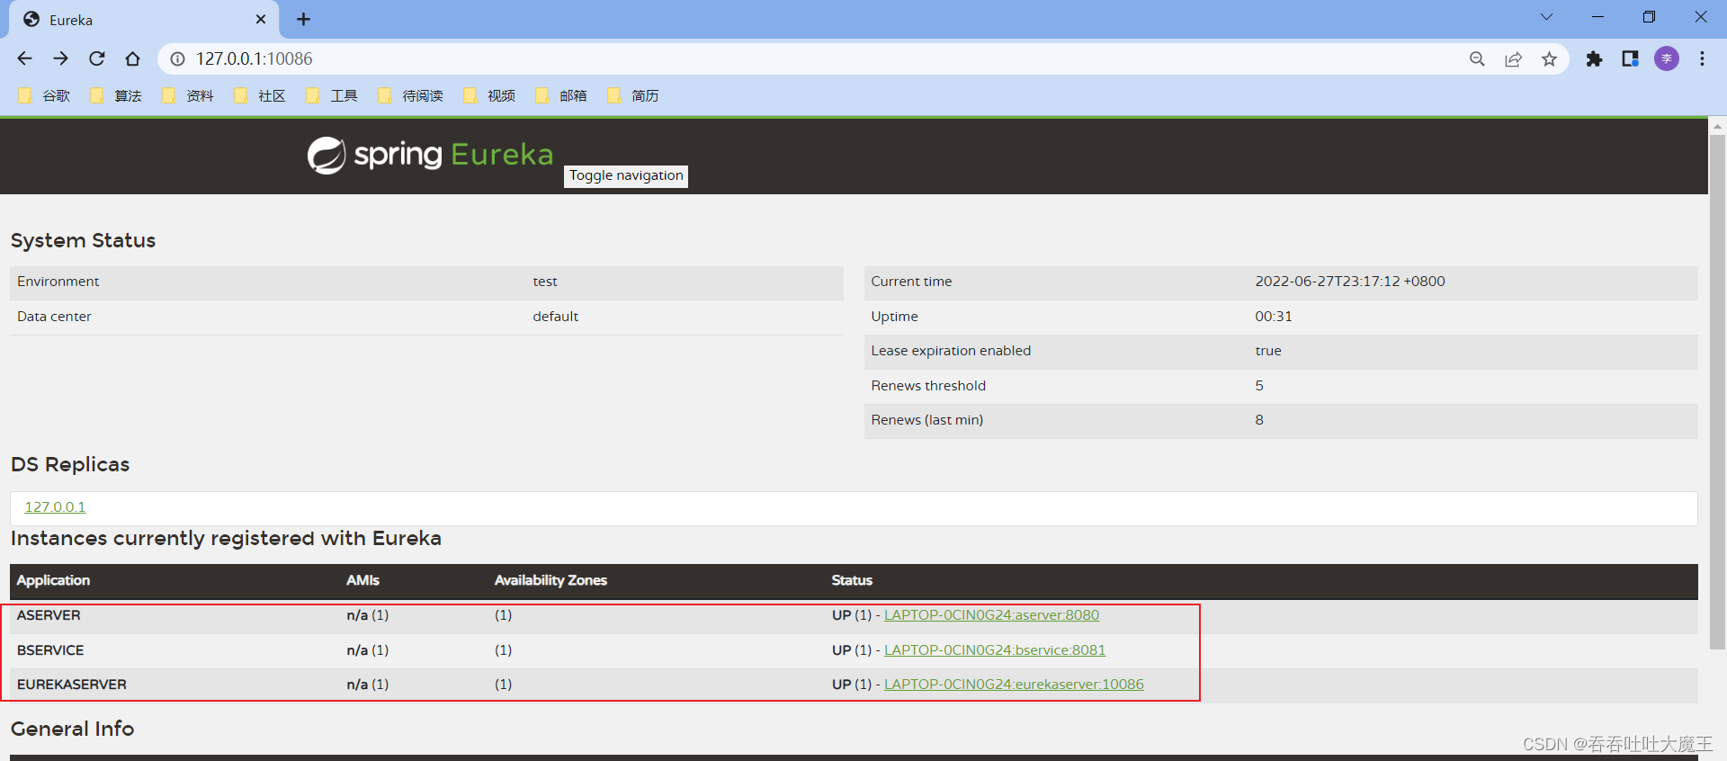Click the scrollbar up arrow

point(1717,126)
